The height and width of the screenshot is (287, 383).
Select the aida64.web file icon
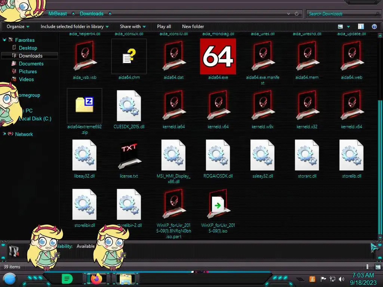(352, 56)
